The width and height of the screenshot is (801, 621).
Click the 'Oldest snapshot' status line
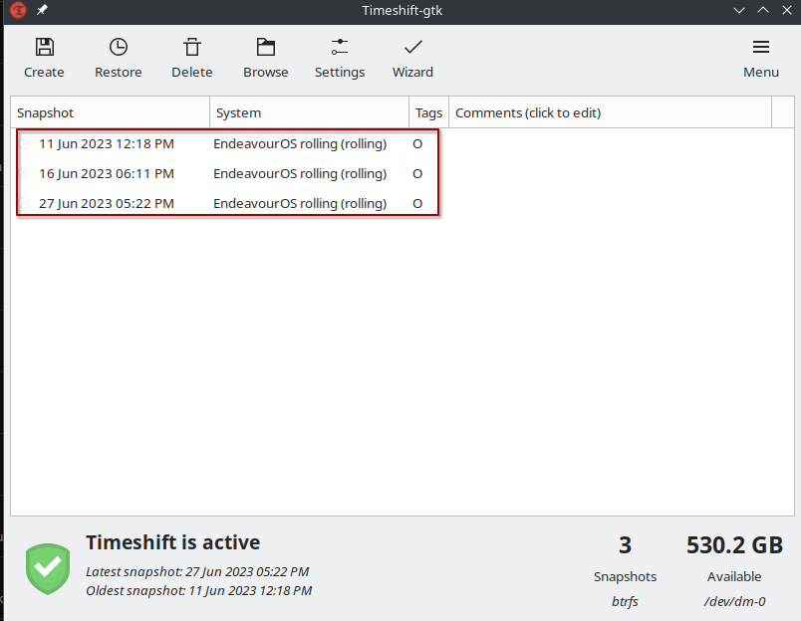[x=198, y=590]
